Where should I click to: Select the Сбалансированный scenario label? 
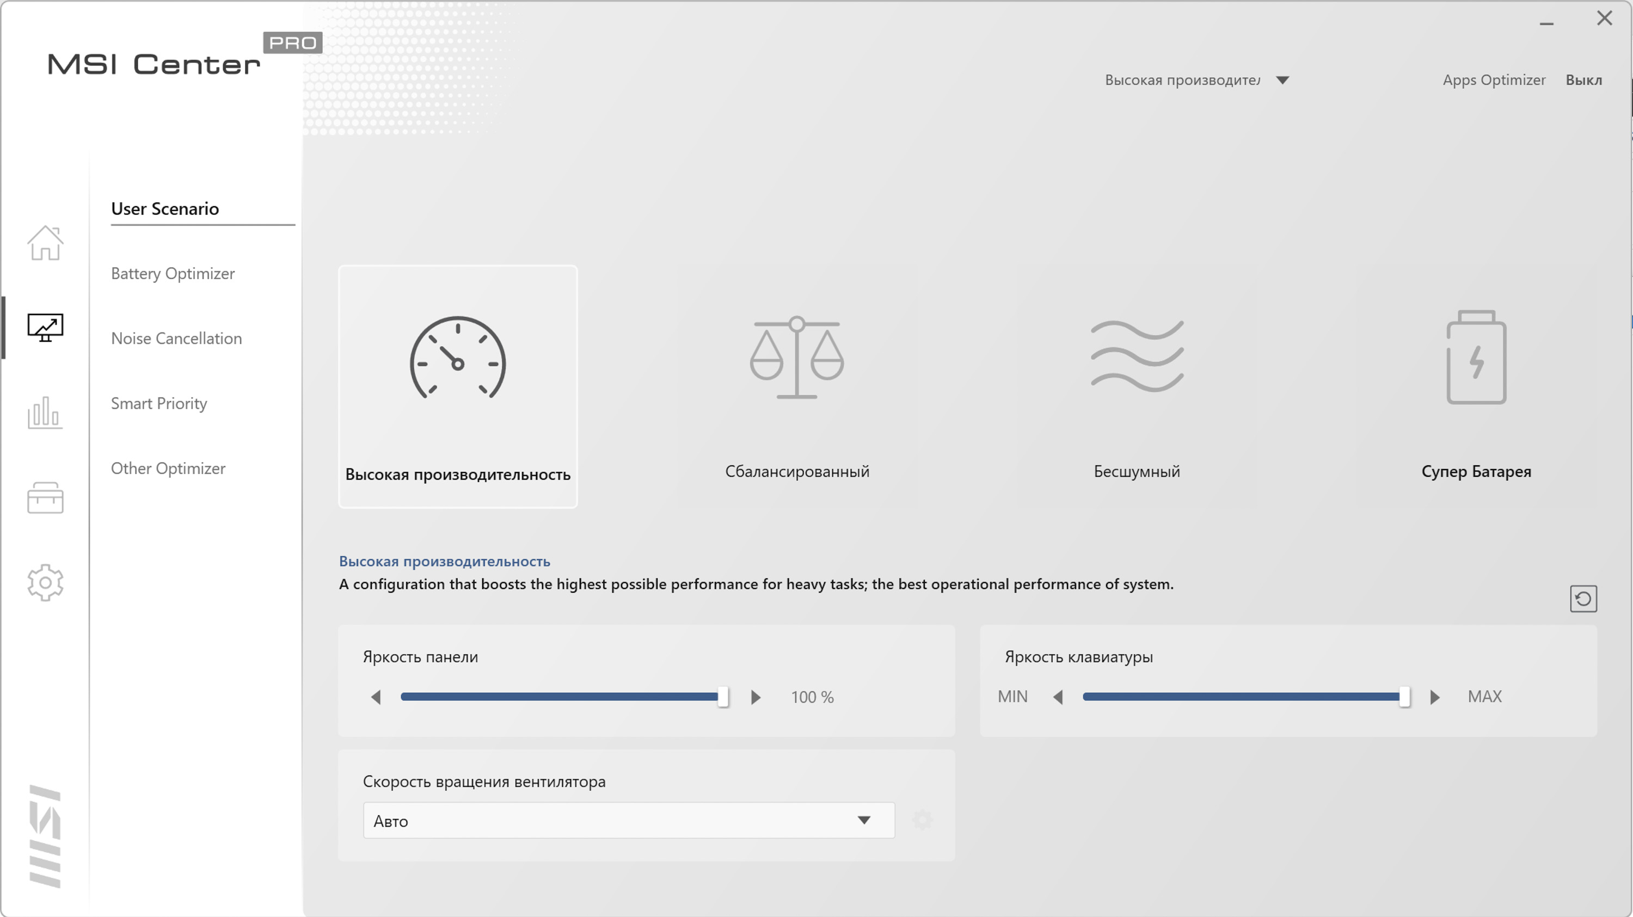click(x=797, y=471)
